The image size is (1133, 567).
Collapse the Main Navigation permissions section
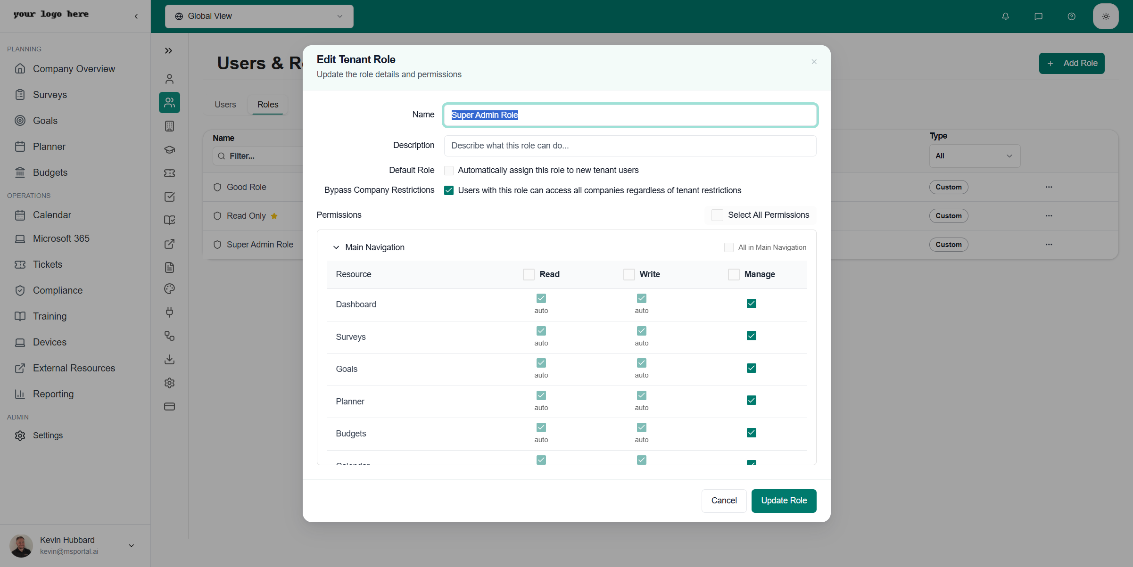[x=336, y=247]
